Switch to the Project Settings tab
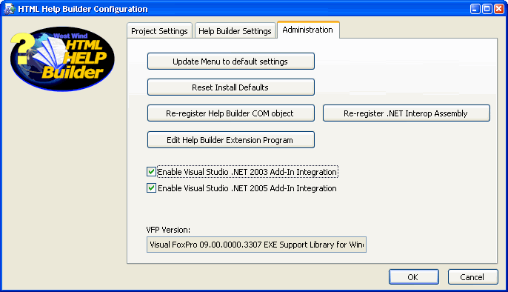 (x=159, y=31)
